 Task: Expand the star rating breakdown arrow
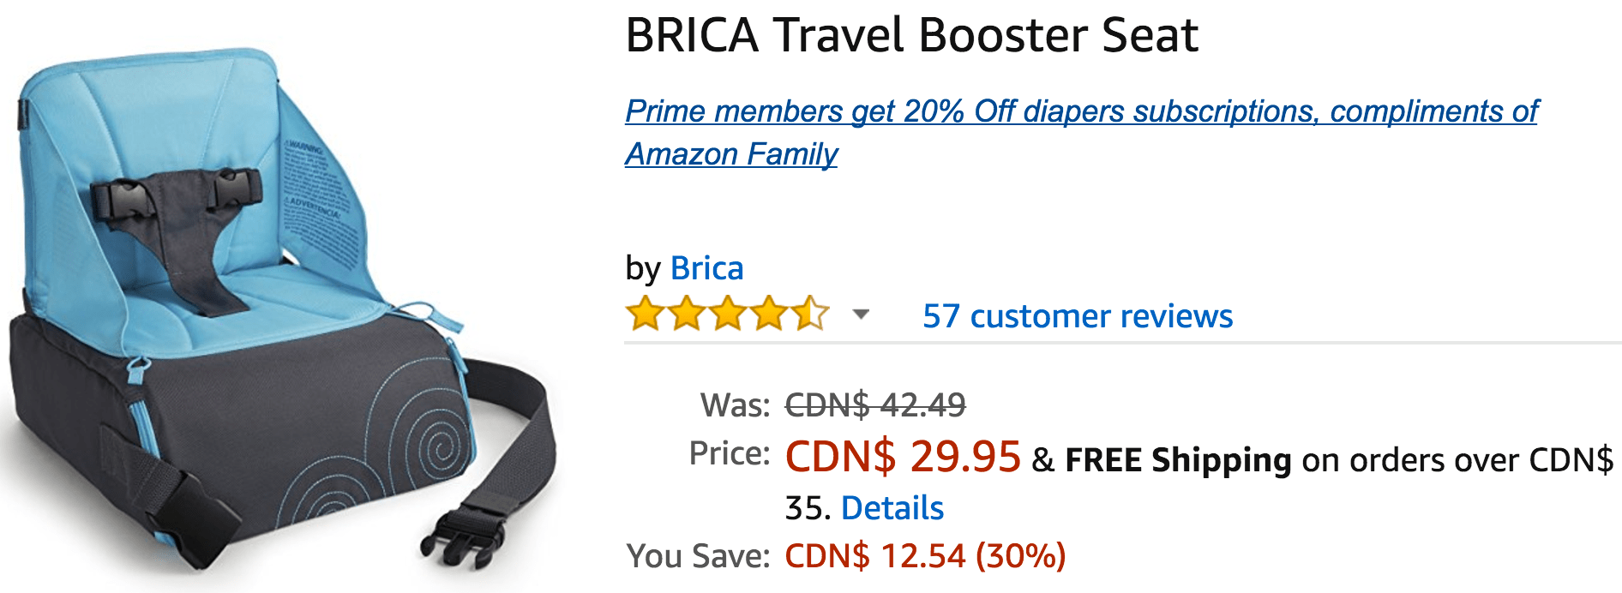861,314
